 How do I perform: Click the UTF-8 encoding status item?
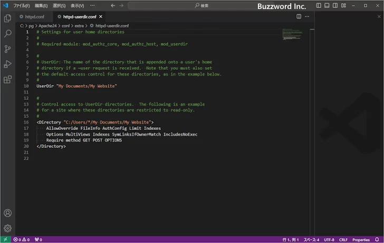coord(329,239)
